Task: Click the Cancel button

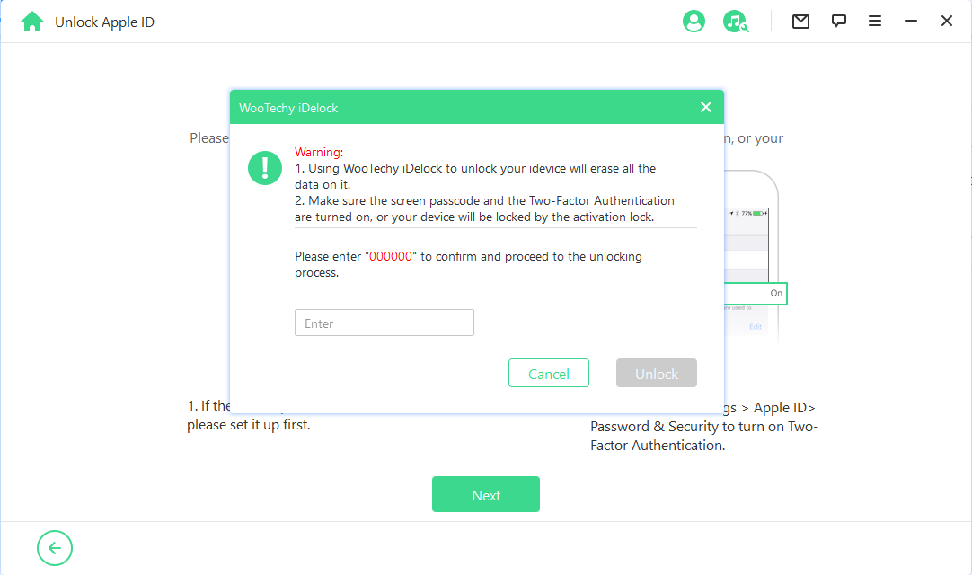Action: (x=549, y=373)
